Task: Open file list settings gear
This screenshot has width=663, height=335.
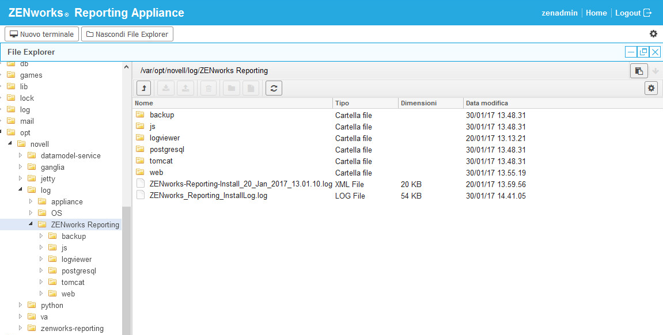Action: (651, 88)
